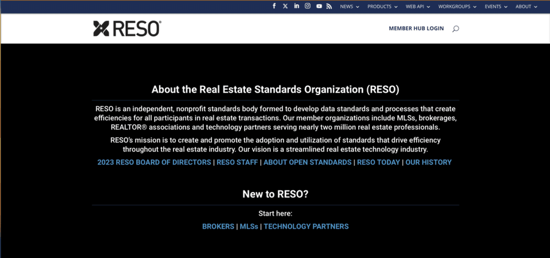550x258 pixels.
Task: Open the WORKGROUPS menu
Action: pos(457,7)
